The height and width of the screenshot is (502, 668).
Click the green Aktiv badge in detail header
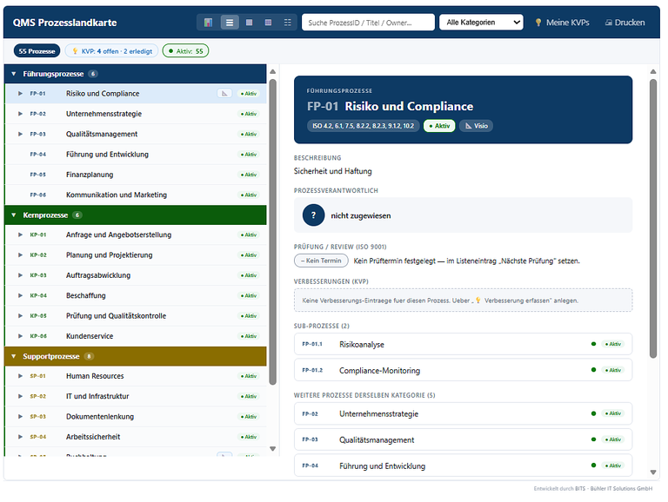(439, 126)
